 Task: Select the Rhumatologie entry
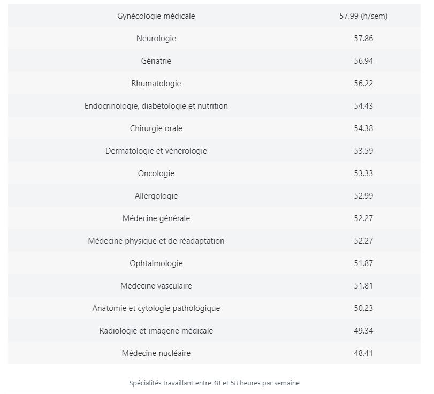coord(156,84)
